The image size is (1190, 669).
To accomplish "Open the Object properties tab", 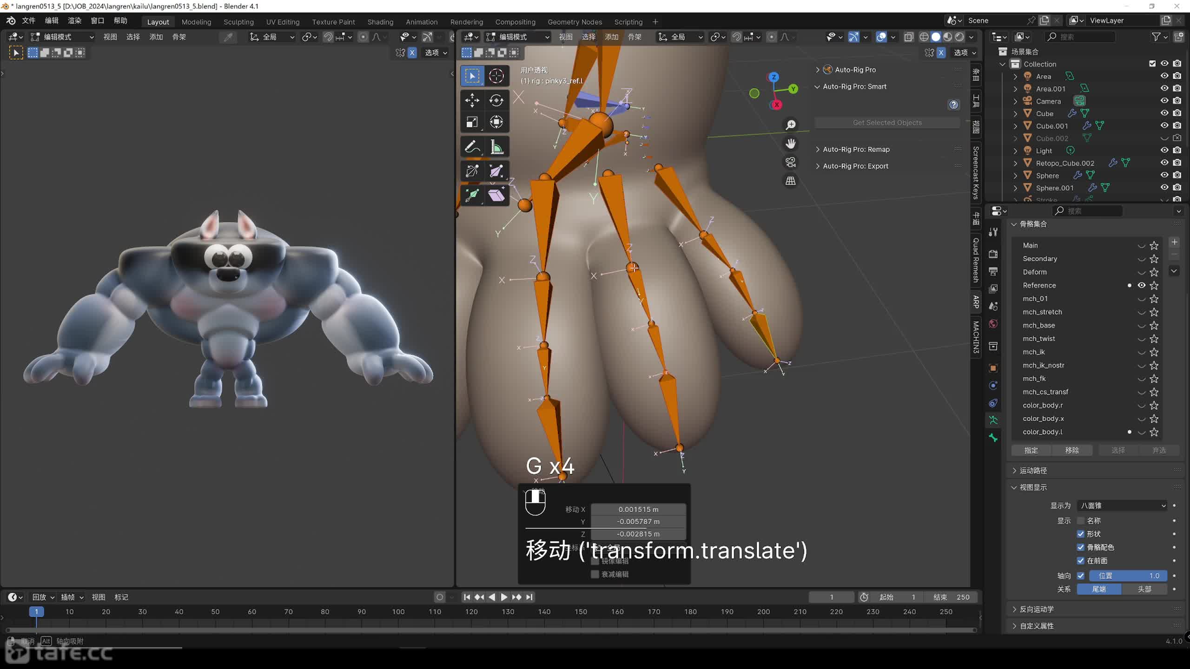I will [x=993, y=368].
